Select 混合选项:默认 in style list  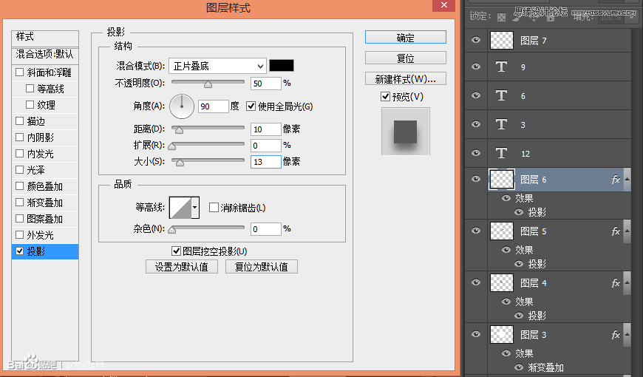pos(45,54)
